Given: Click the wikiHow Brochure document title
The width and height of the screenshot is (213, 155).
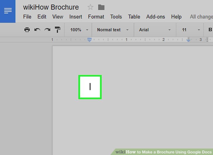Looking at the screenshot, I should (x=51, y=7).
